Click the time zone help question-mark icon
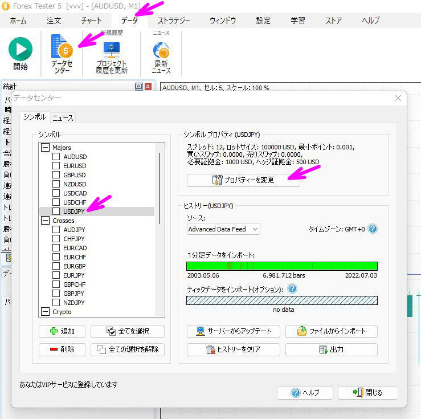The image size is (421, 419). pos(373,229)
